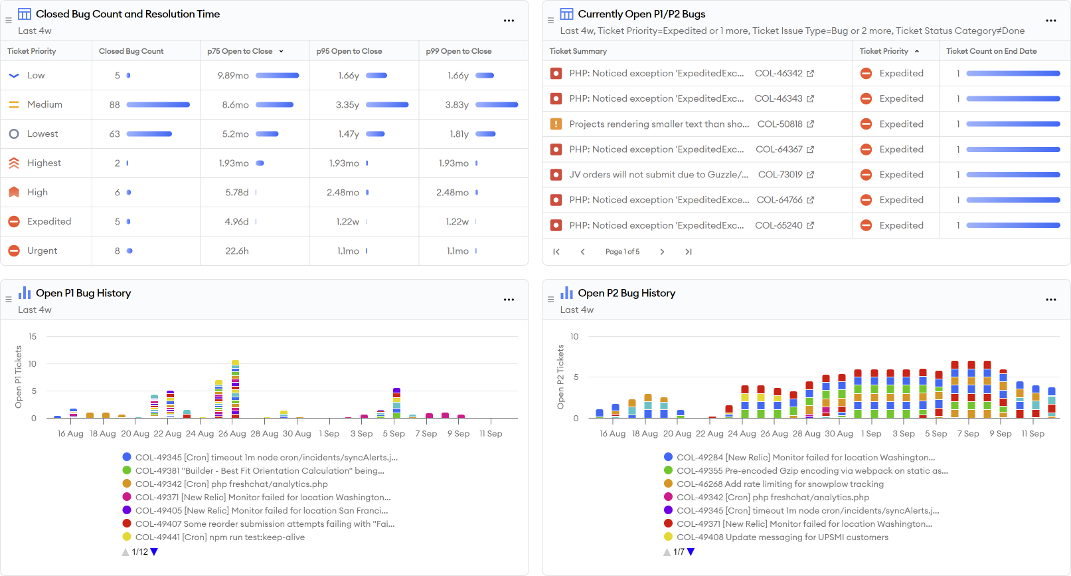Grab drag handle of Currently Open P1/P2 Bugs
This screenshot has width=1071, height=576.
click(x=550, y=21)
